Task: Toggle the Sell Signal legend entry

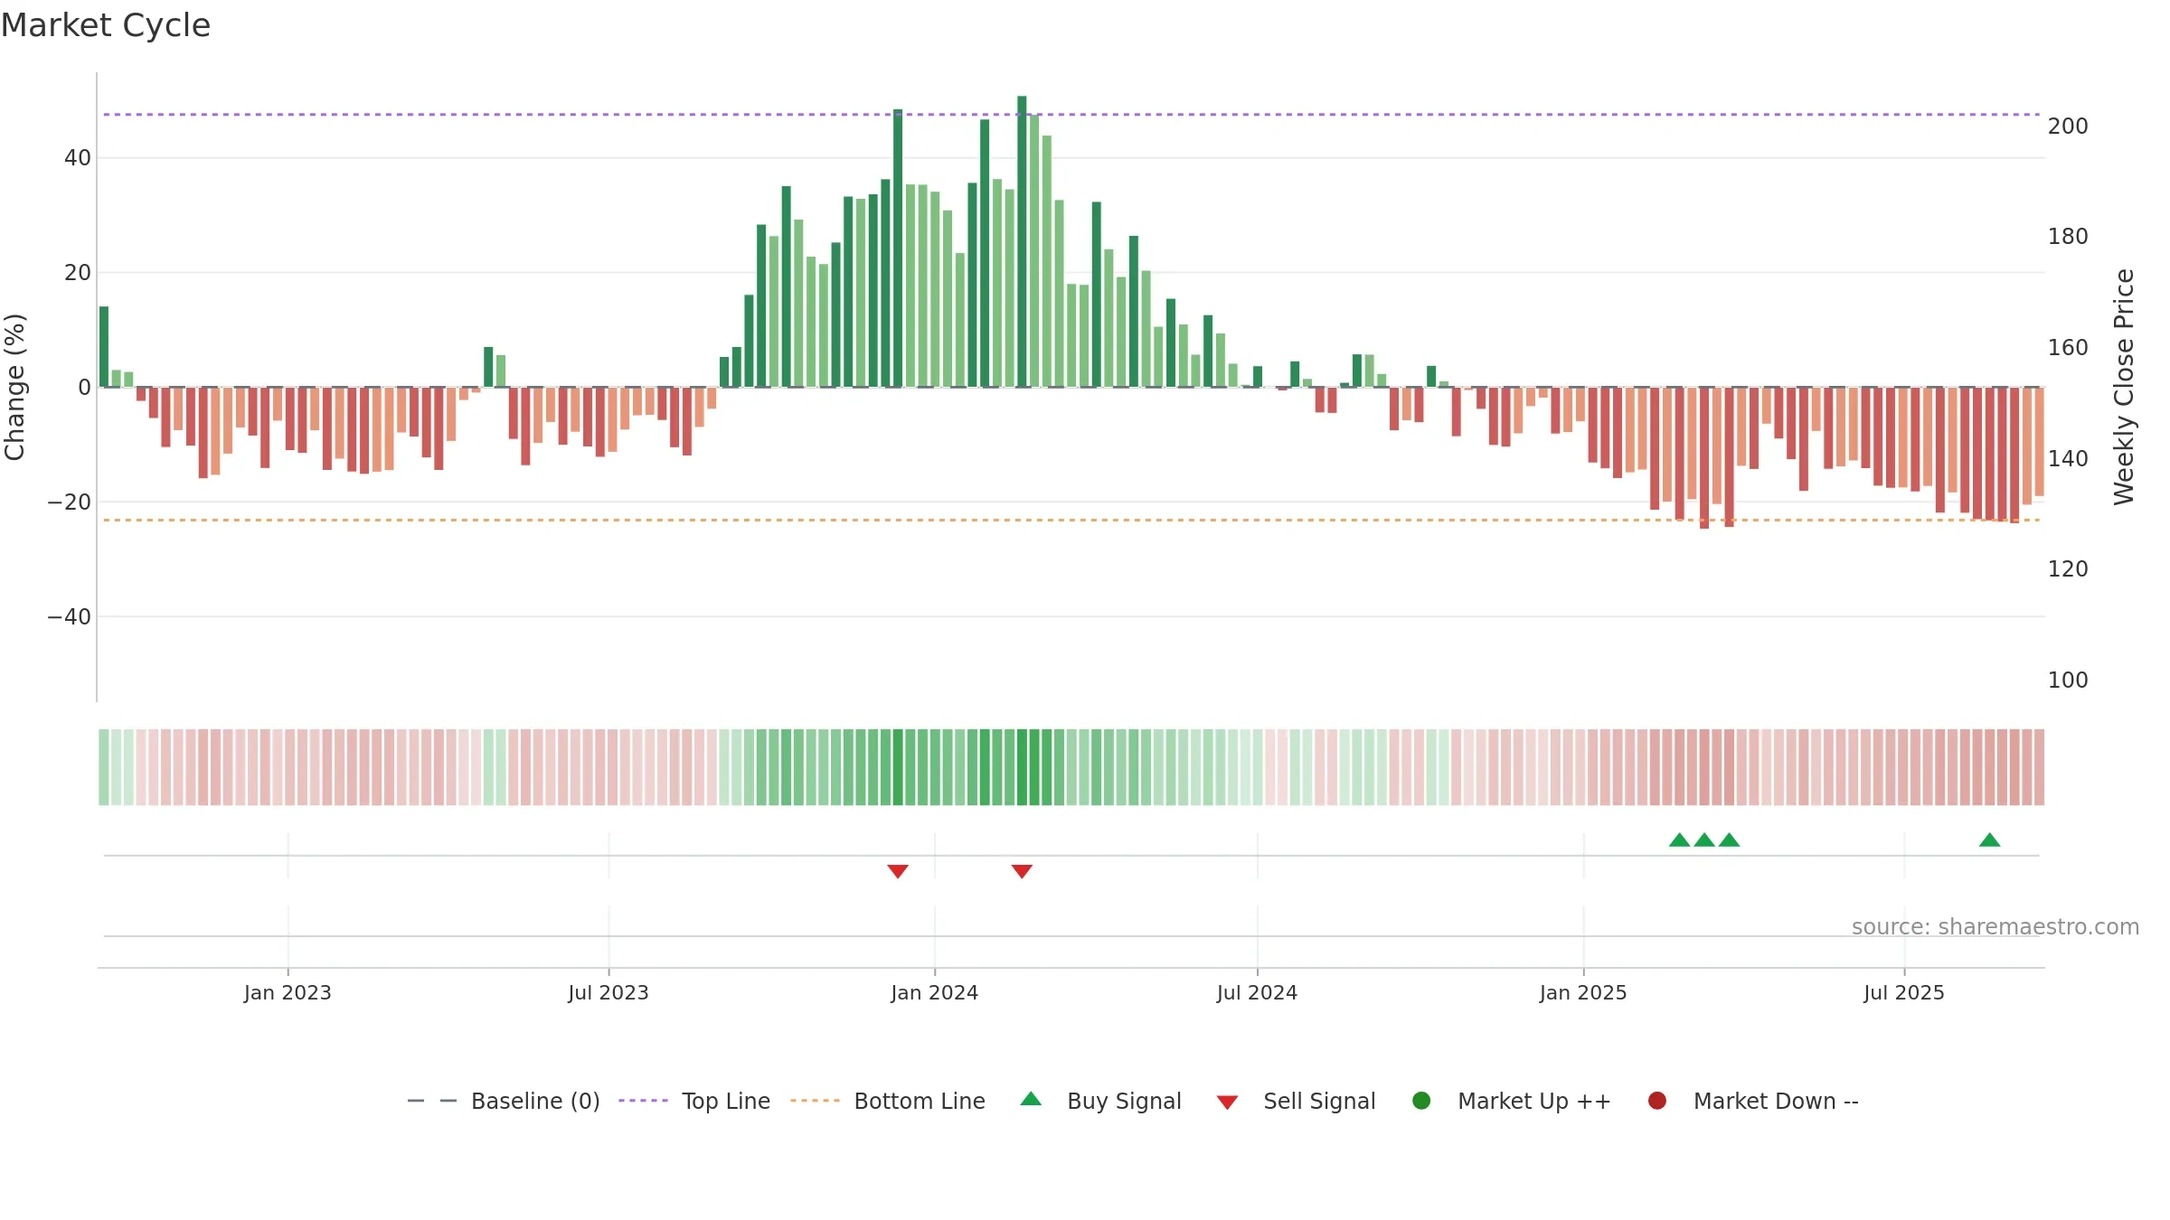Action: pos(1296,1101)
